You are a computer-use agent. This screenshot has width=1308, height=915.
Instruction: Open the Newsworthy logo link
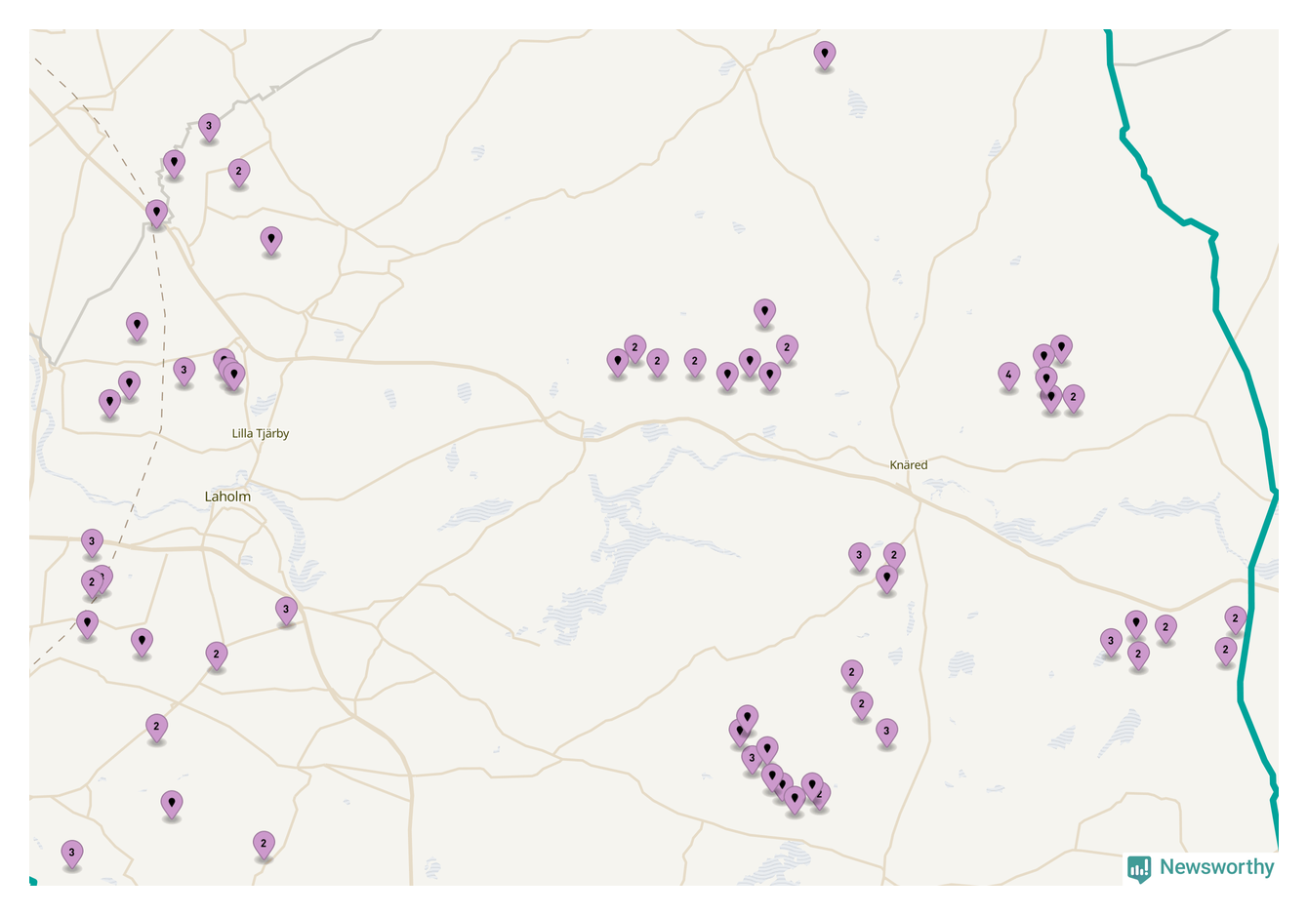click(1201, 867)
